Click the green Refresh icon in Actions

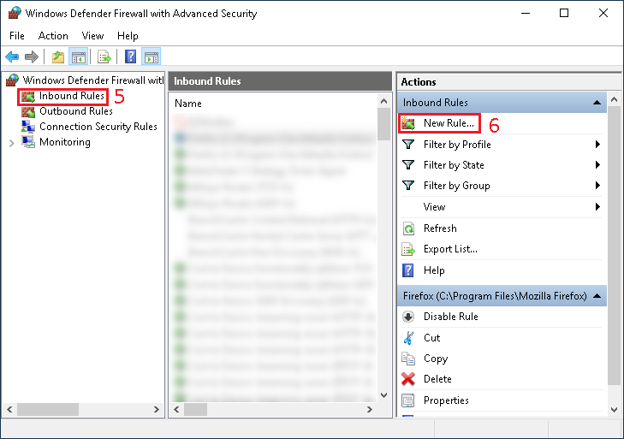click(408, 228)
